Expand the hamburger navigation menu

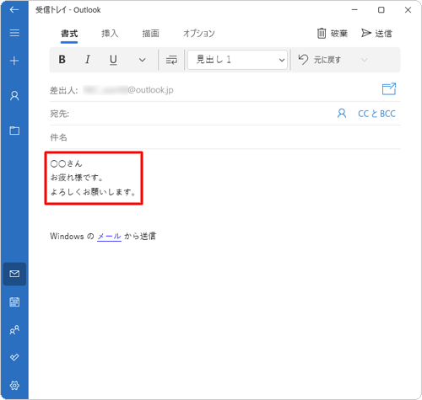tap(14, 33)
